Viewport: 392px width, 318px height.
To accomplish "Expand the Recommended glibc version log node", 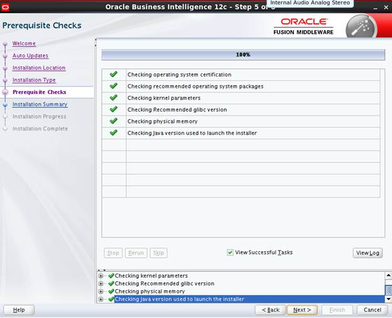I will click(x=101, y=284).
